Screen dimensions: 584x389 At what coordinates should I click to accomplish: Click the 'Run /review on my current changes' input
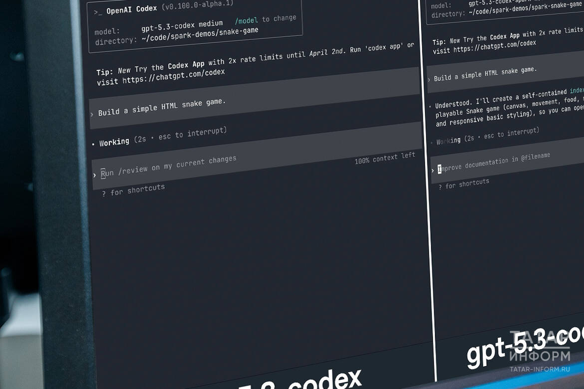tap(169, 166)
